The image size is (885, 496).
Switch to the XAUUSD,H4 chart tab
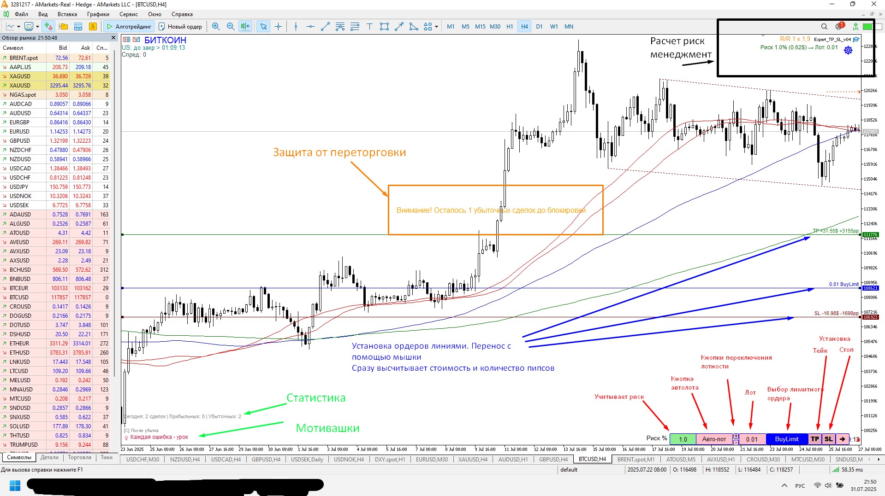tap(472, 459)
